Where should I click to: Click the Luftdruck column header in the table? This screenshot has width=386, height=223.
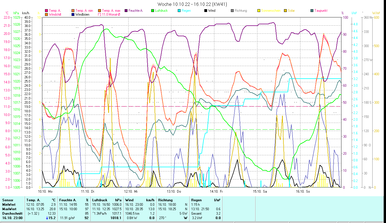click(100, 200)
